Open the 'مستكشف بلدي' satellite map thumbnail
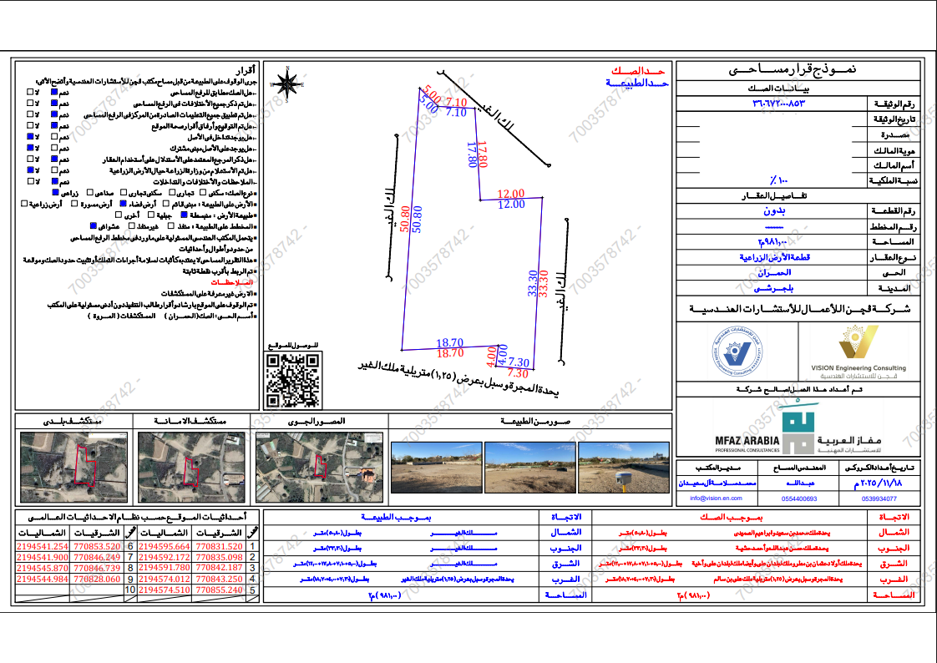The height and width of the screenshot is (663, 937). 74,468
